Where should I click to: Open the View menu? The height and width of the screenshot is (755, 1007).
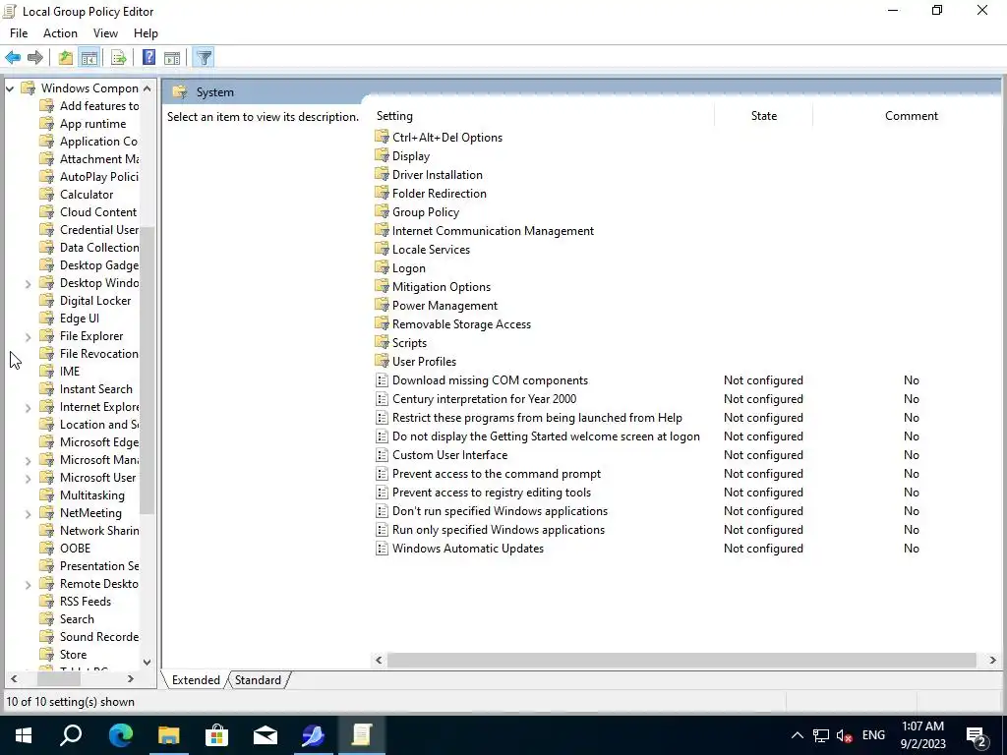(x=105, y=33)
